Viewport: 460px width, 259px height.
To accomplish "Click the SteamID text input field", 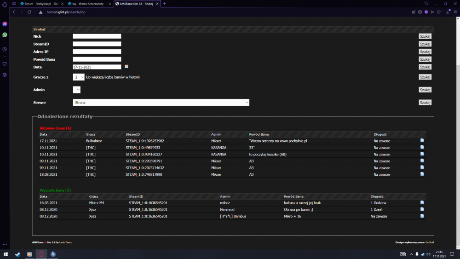I will pos(97,44).
